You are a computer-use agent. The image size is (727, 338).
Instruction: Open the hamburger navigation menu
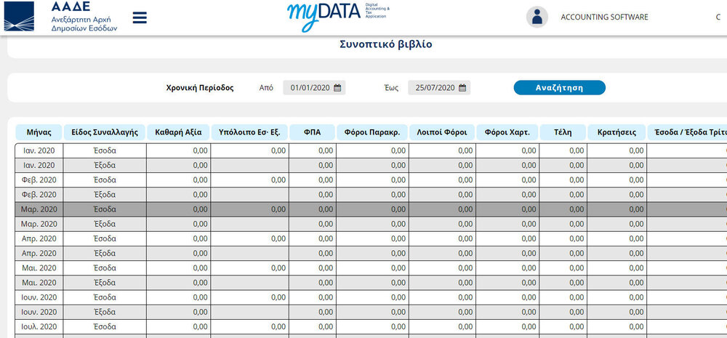[x=140, y=17]
